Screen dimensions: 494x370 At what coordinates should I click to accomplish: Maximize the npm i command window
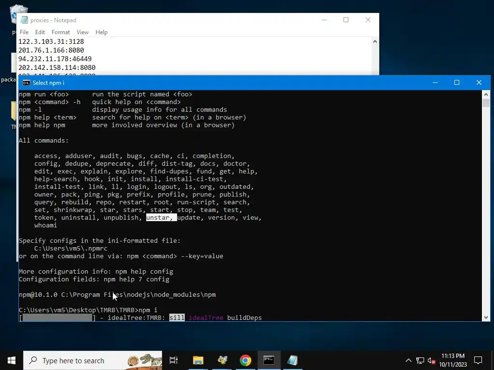pos(457,82)
